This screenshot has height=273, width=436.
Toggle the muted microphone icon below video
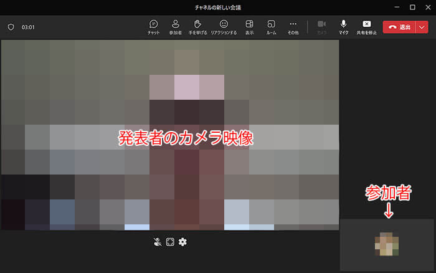pyautogui.click(x=158, y=242)
